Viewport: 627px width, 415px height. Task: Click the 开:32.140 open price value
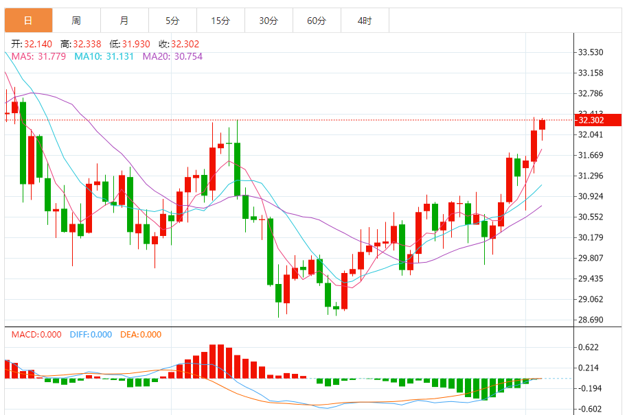(x=32, y=44)
